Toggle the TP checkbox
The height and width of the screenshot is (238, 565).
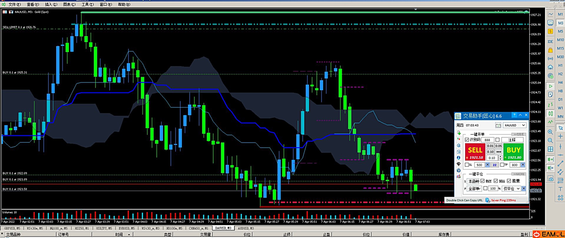[502, 165]
